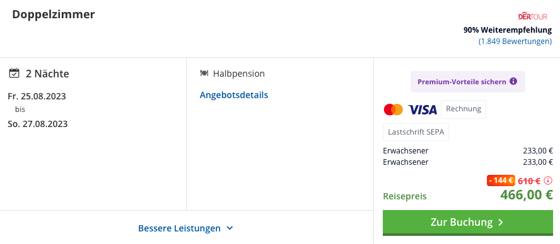This screenshot has height=244, width=560.
Task: Open the Angebotsdetails link
Action: [234, 95]
